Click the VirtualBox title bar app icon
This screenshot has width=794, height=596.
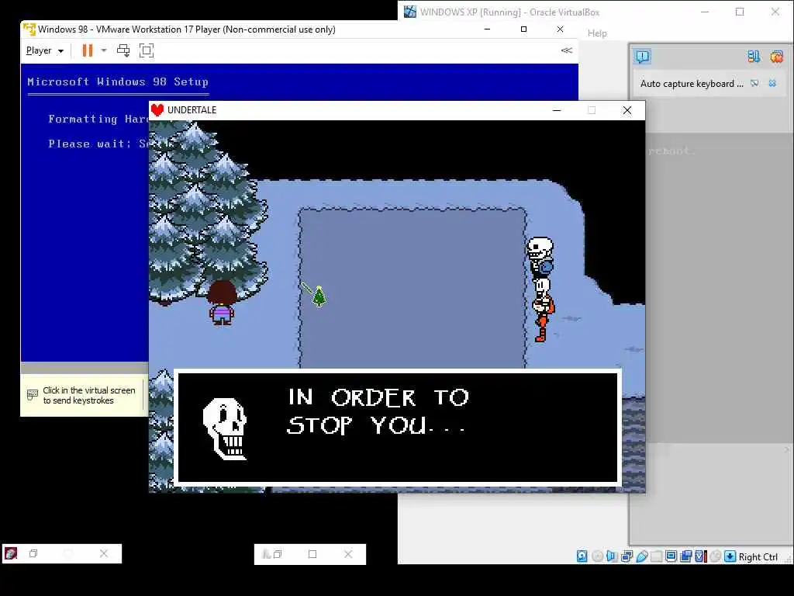pyautogui.click(x=410, y=11)
